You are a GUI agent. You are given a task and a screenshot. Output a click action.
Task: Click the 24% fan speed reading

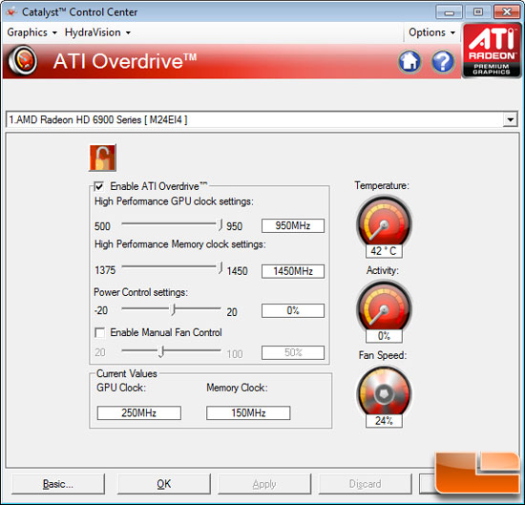click(x=384, y=421)
